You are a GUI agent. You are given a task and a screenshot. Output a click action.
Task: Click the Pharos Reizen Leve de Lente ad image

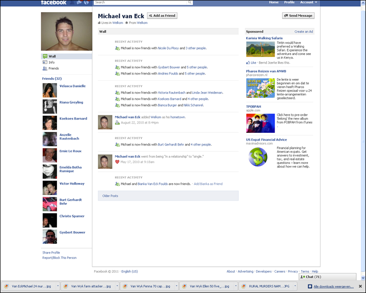(260, 88)
